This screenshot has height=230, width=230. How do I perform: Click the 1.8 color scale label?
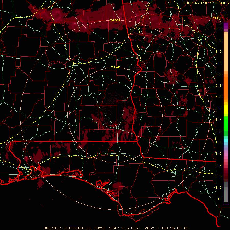pos(218,142)
